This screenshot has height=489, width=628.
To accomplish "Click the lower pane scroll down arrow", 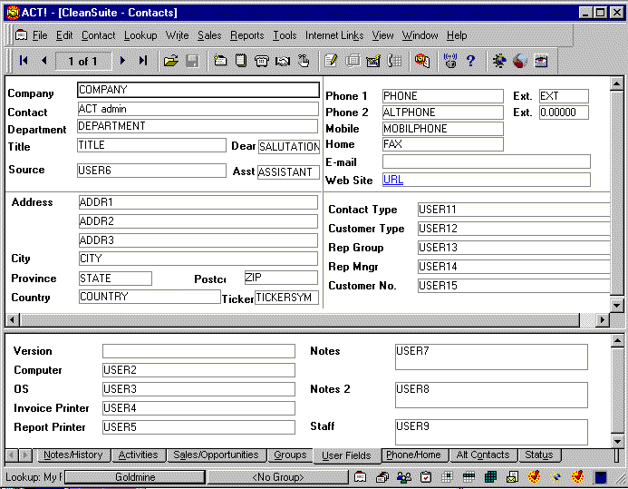I will pyautogui.click(x=618, y=441).
